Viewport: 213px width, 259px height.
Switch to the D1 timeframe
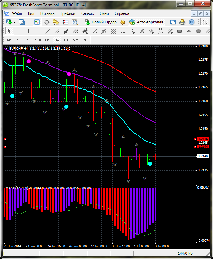pyautogui.click(x=66, y=40)
